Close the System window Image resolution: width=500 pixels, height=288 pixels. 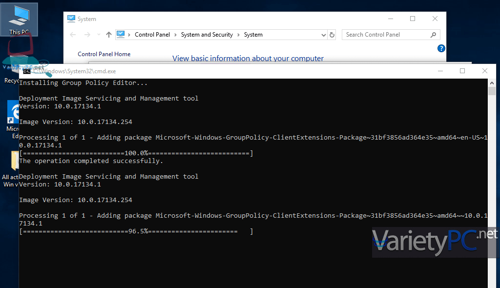tap(435, 19)
